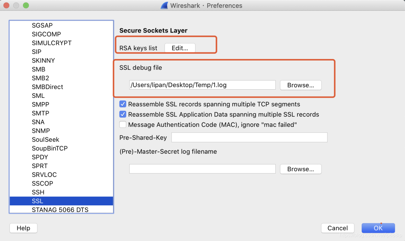Viewport: 405px width, 241px height.
Task: Open the RSA keys list Edit dialog
Action: coord(180,48)
